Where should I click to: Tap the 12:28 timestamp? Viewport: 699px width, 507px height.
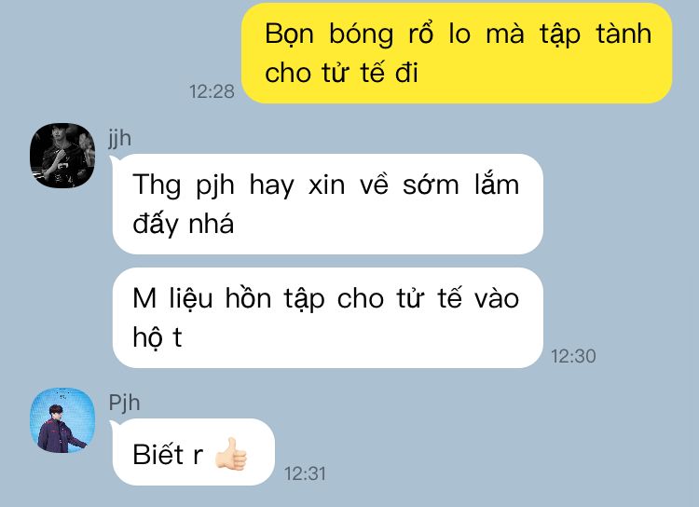pyautogui.click(x=212, y=91)
